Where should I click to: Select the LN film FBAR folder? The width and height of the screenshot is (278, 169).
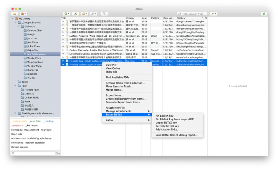pos(31,98)
